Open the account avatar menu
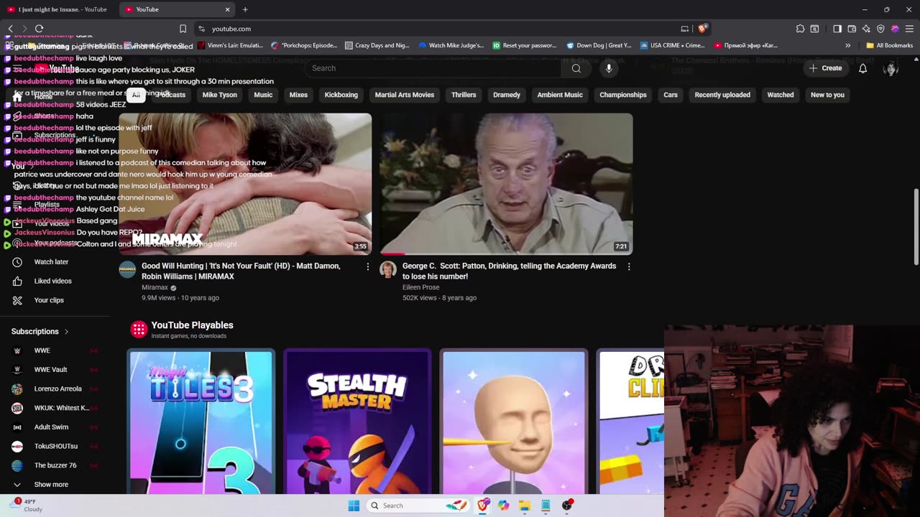Screen dimensions: 920x517 (891, 68)
